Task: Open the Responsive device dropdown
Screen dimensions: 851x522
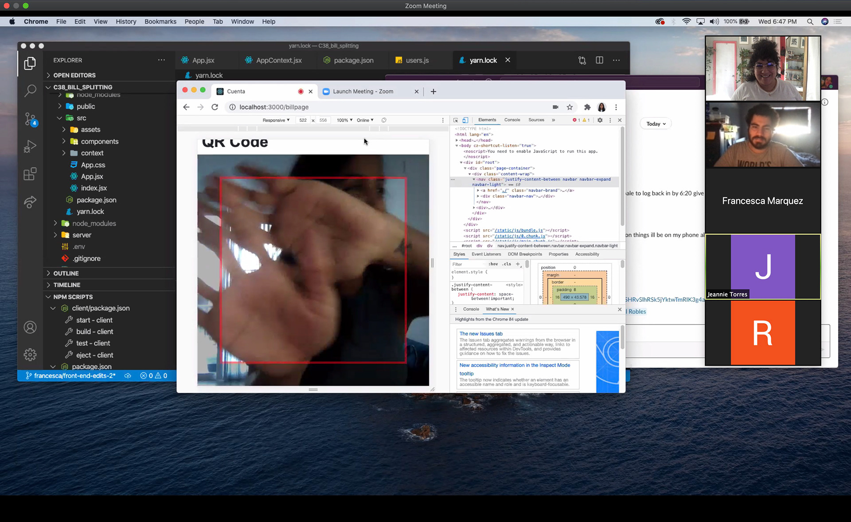Action: coord(276,120)
